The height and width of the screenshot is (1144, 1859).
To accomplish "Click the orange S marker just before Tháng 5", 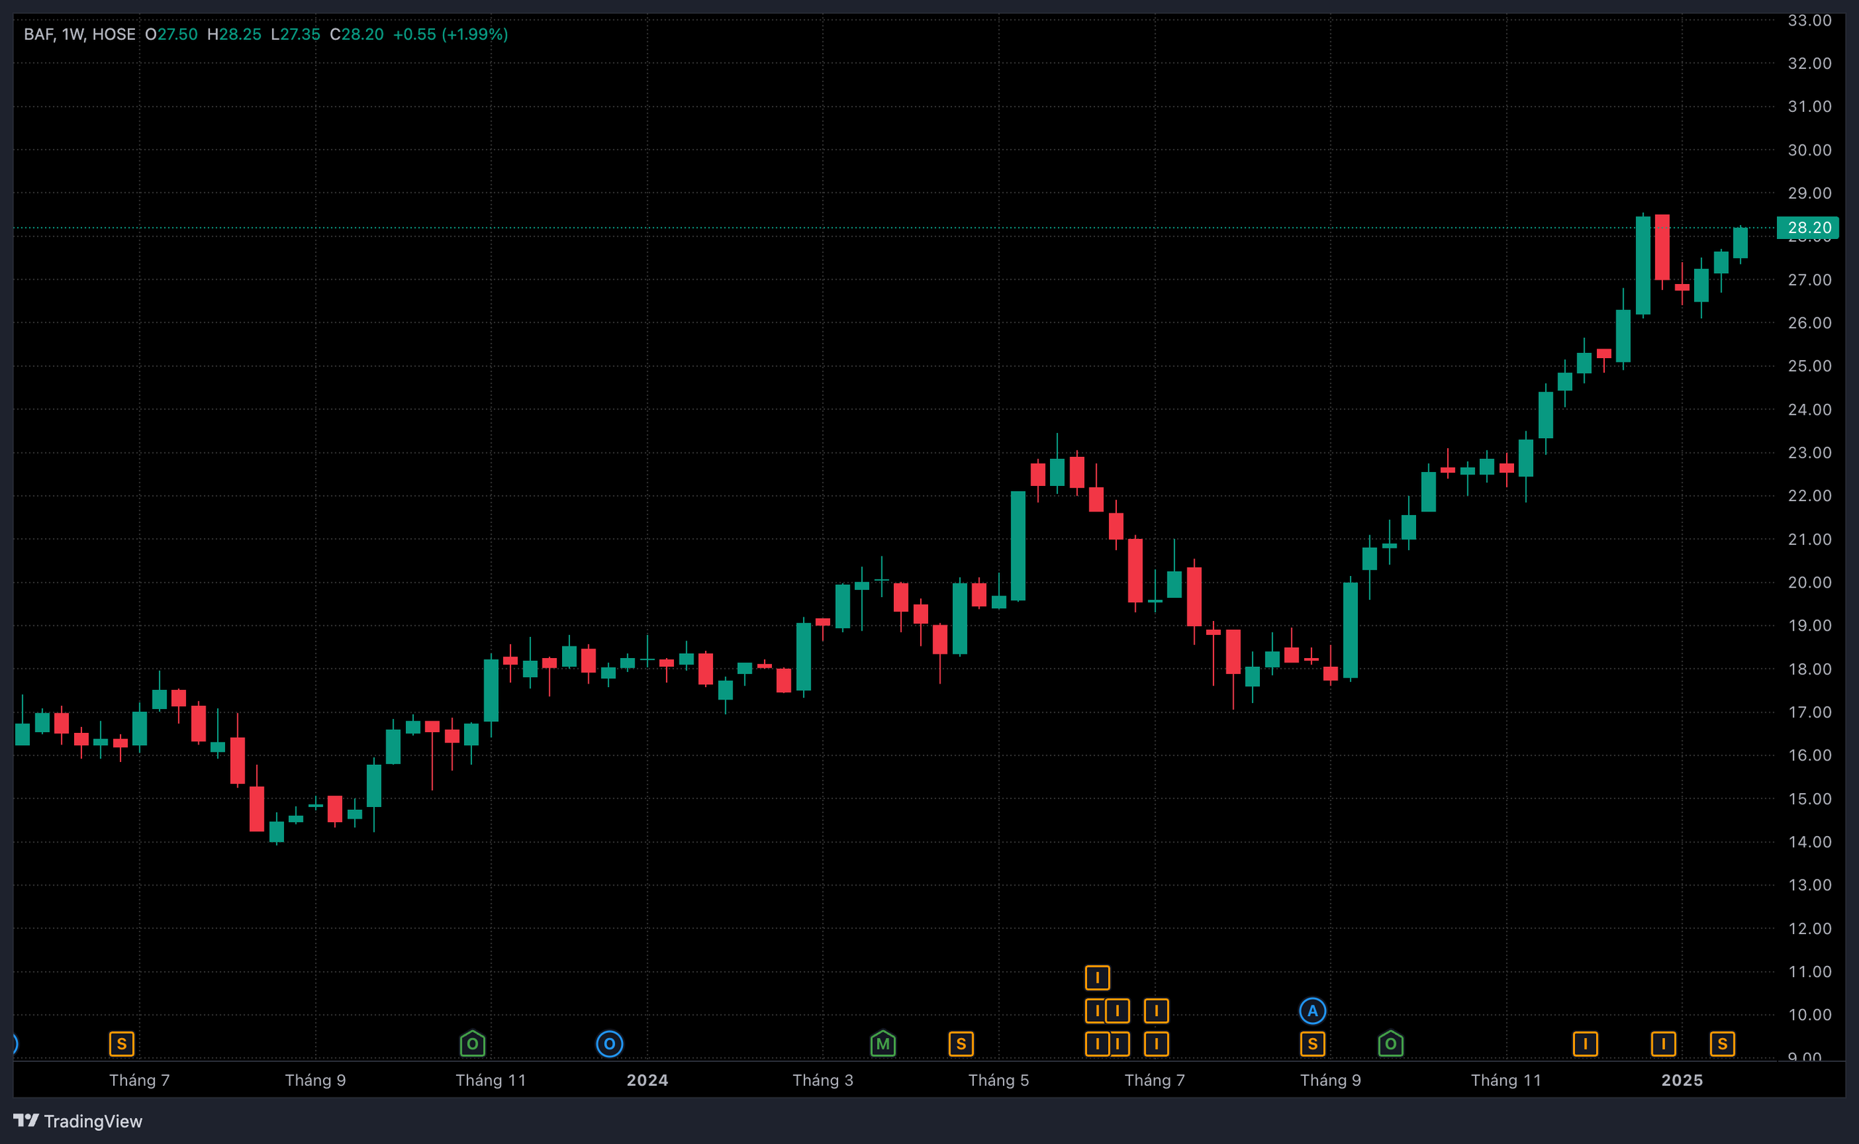I will pos(961,1044).
